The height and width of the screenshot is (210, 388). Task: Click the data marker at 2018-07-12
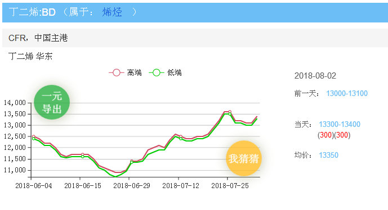[181, 136]
